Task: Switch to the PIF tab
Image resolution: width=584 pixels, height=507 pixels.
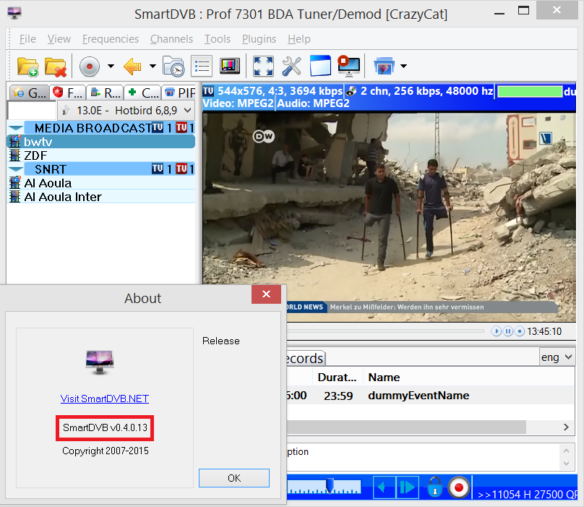Action: [179, 92]
